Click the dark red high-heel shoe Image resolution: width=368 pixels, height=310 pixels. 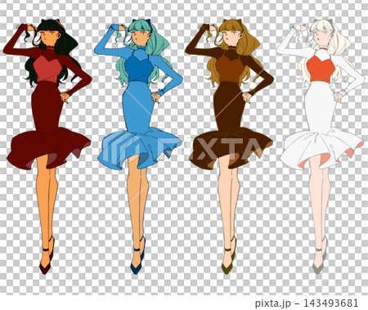tap(47, 256)
